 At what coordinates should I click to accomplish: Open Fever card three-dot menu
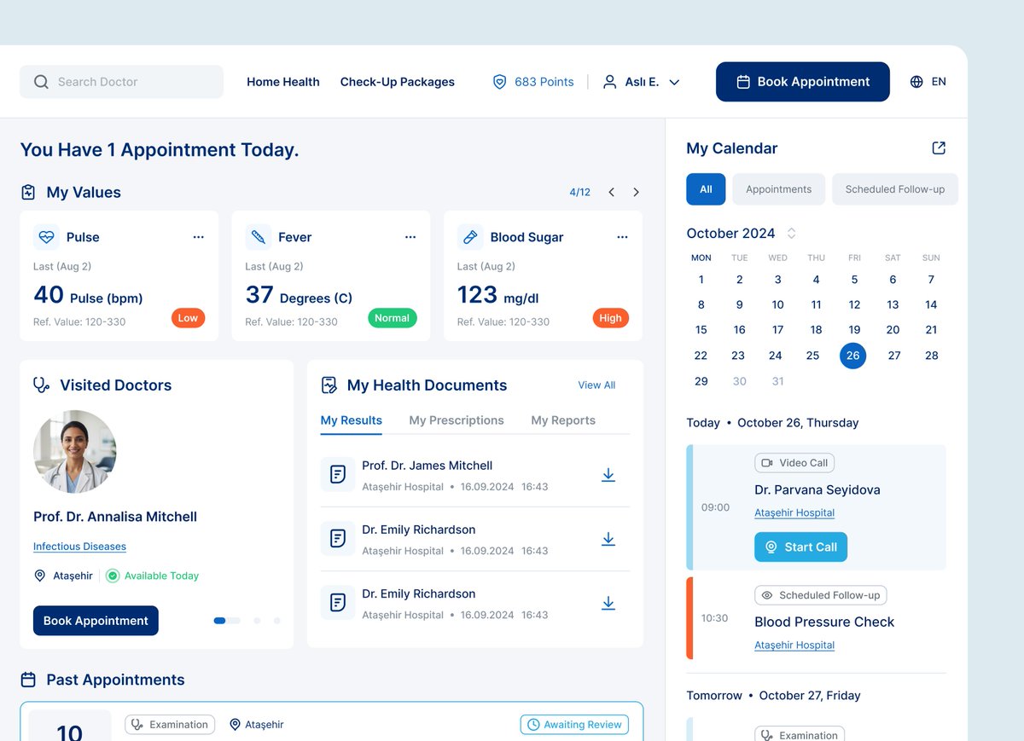pyautogui.click(x=410, y=237)
